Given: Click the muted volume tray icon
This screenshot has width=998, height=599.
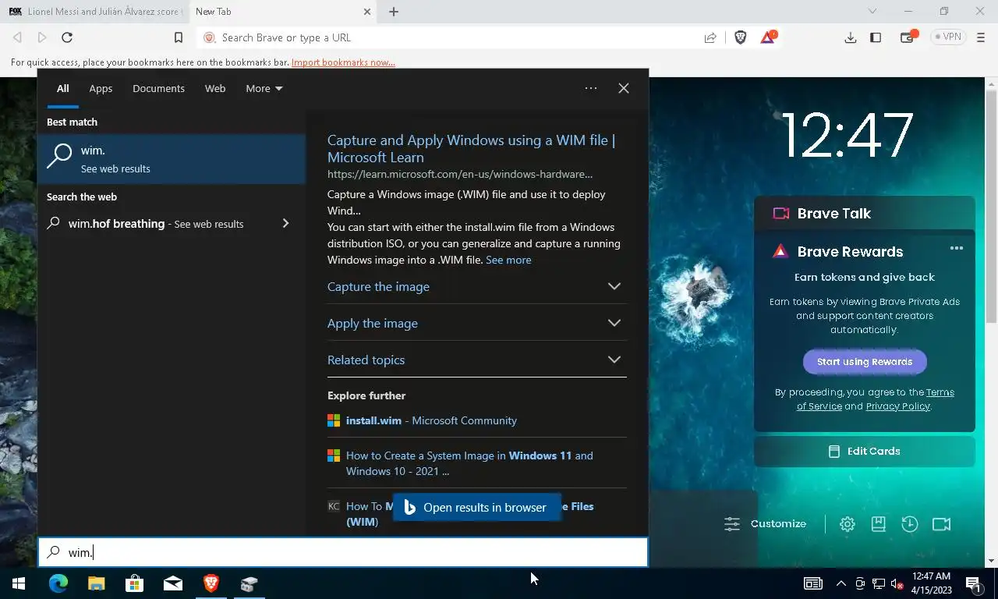Looking at the screenshot, I should tap(897, 583).
